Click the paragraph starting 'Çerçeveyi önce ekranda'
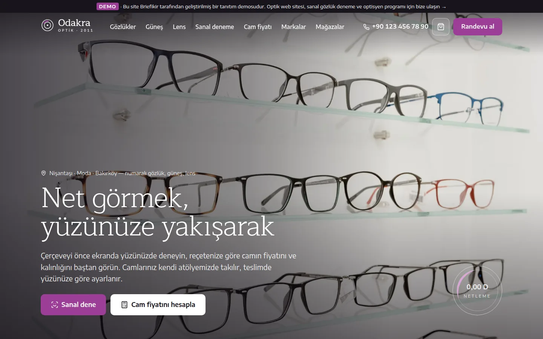 tap(169, 267)
